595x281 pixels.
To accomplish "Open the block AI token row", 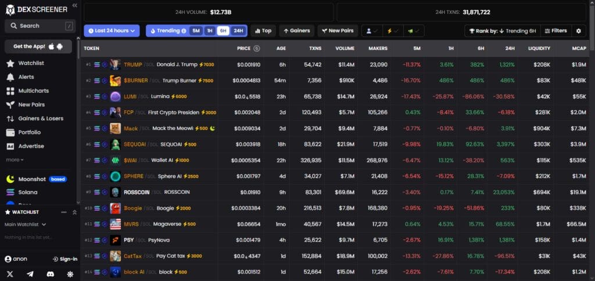I will click(335, 272).
